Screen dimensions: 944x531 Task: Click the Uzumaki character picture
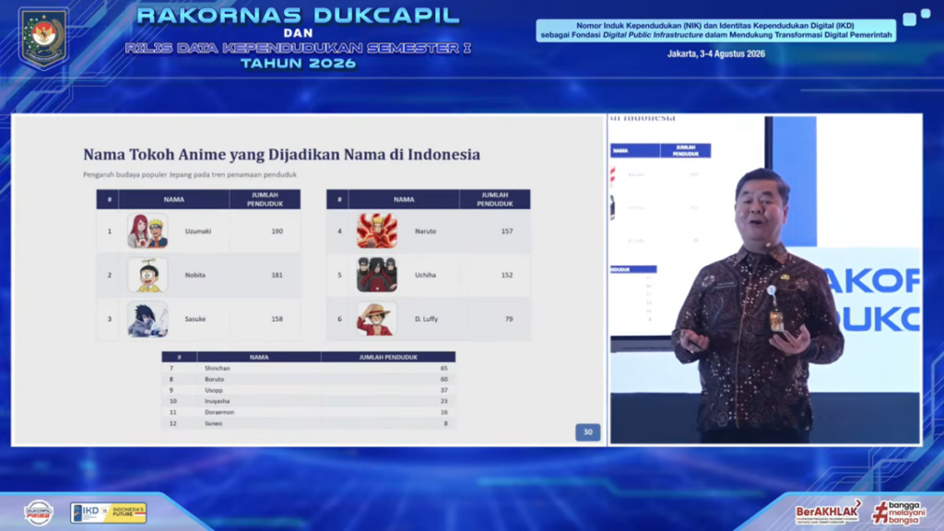click(x=147, y=230)
